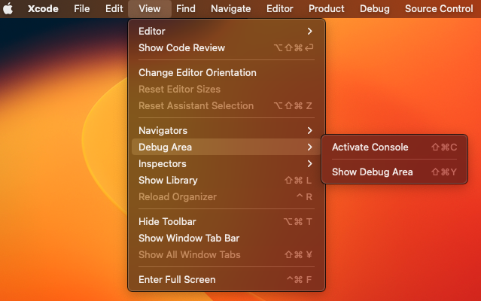
Task: Open the Editor menu in the menu bar
Action: [280, 8]
